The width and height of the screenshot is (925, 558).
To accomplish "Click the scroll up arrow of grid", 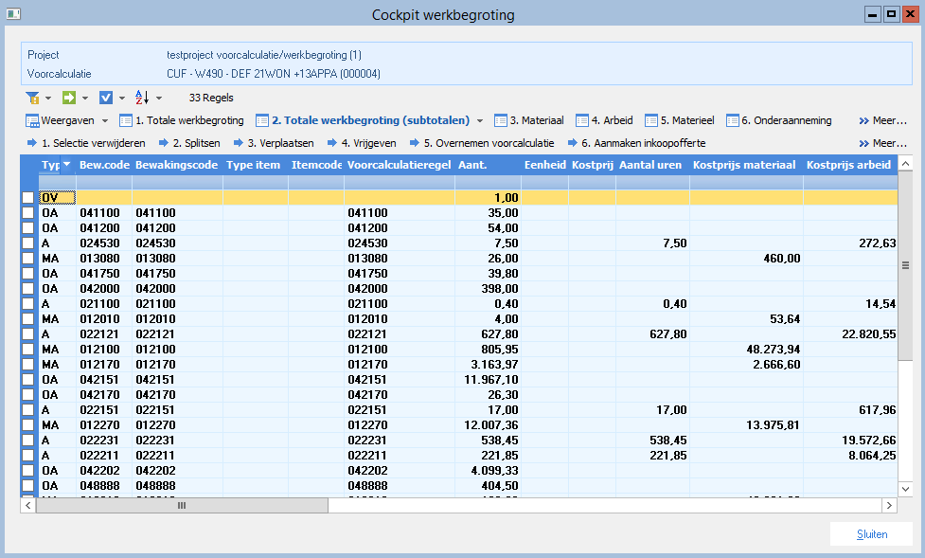I will (905, 164).
